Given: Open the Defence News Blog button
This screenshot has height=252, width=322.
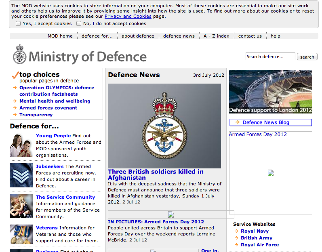Looking at the screenshot, I should (271, 122).
